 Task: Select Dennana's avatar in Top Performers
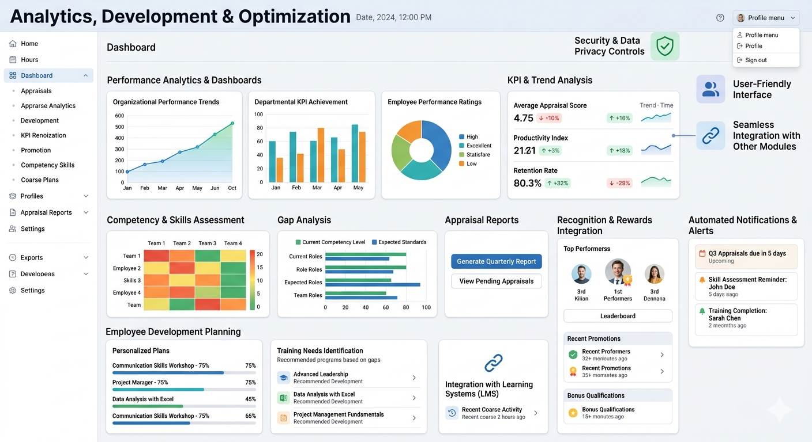click(x=655, y=274)
